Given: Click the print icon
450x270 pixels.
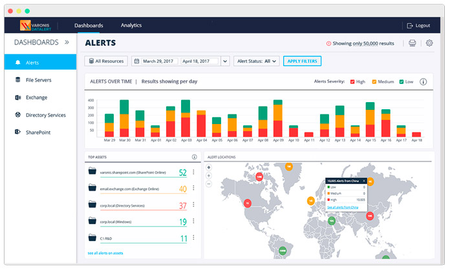Looking at the screenshot, I should pos(412,43).
